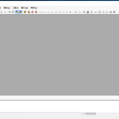The width and height of the screenshot is (119, 119).
Task: Click the gray padlock icon
Action: click(x=103, y=12)
